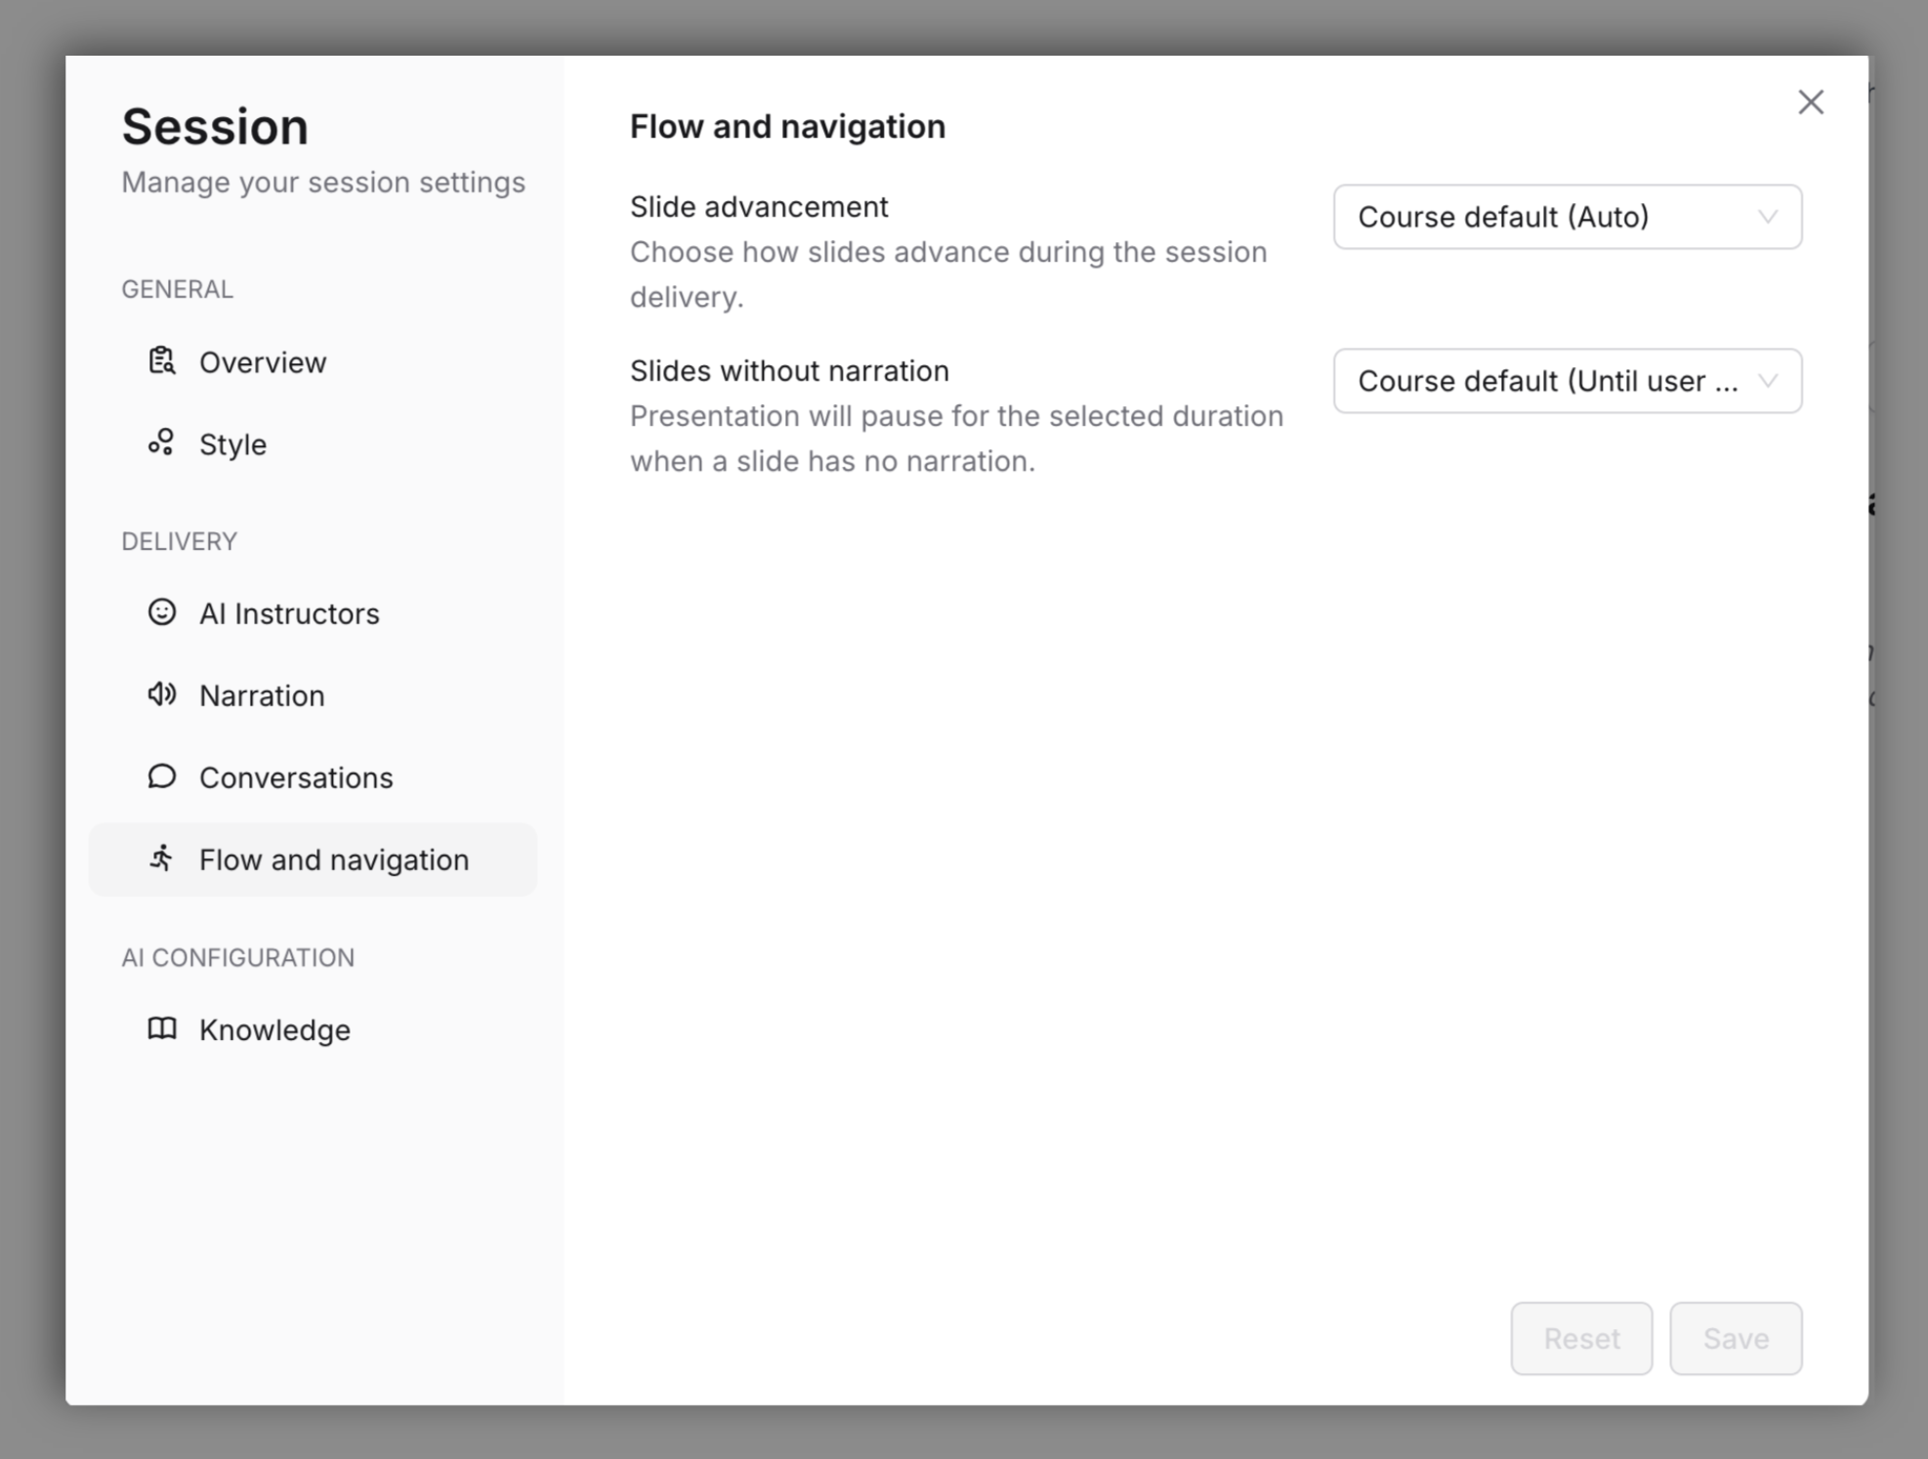The height and width of the screenshot is (1459, 1928).
Task: Click the Narration speaker icon
Action: pyautogui.click(x=161, y=694)
